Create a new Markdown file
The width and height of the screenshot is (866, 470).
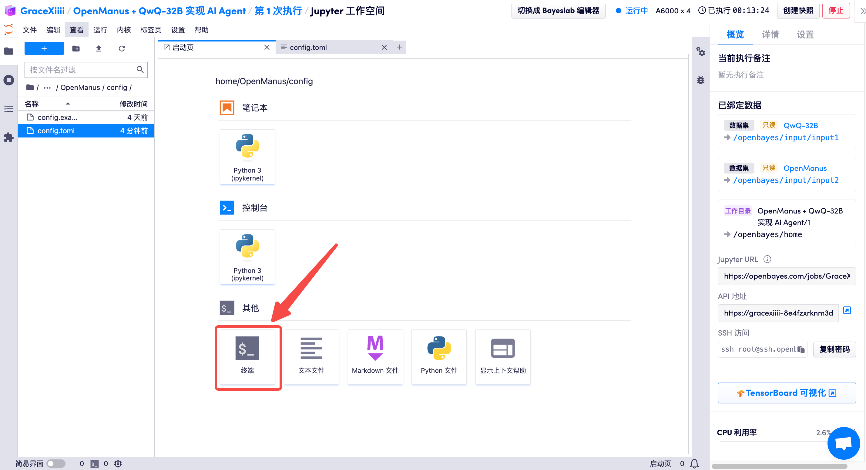[375, 356]
